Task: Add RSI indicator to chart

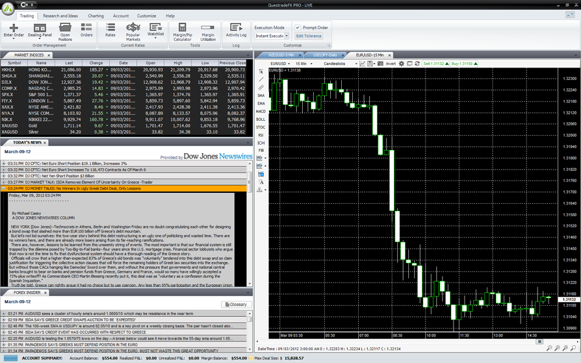Action: click(x=261, y=135)
